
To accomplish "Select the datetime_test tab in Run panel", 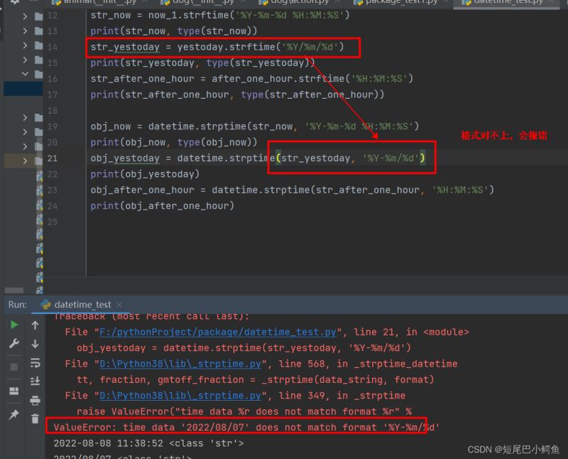I will (x=82, y=305).
